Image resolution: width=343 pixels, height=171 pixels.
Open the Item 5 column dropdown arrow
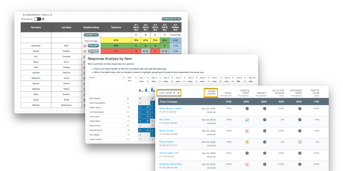click(197, 78)
